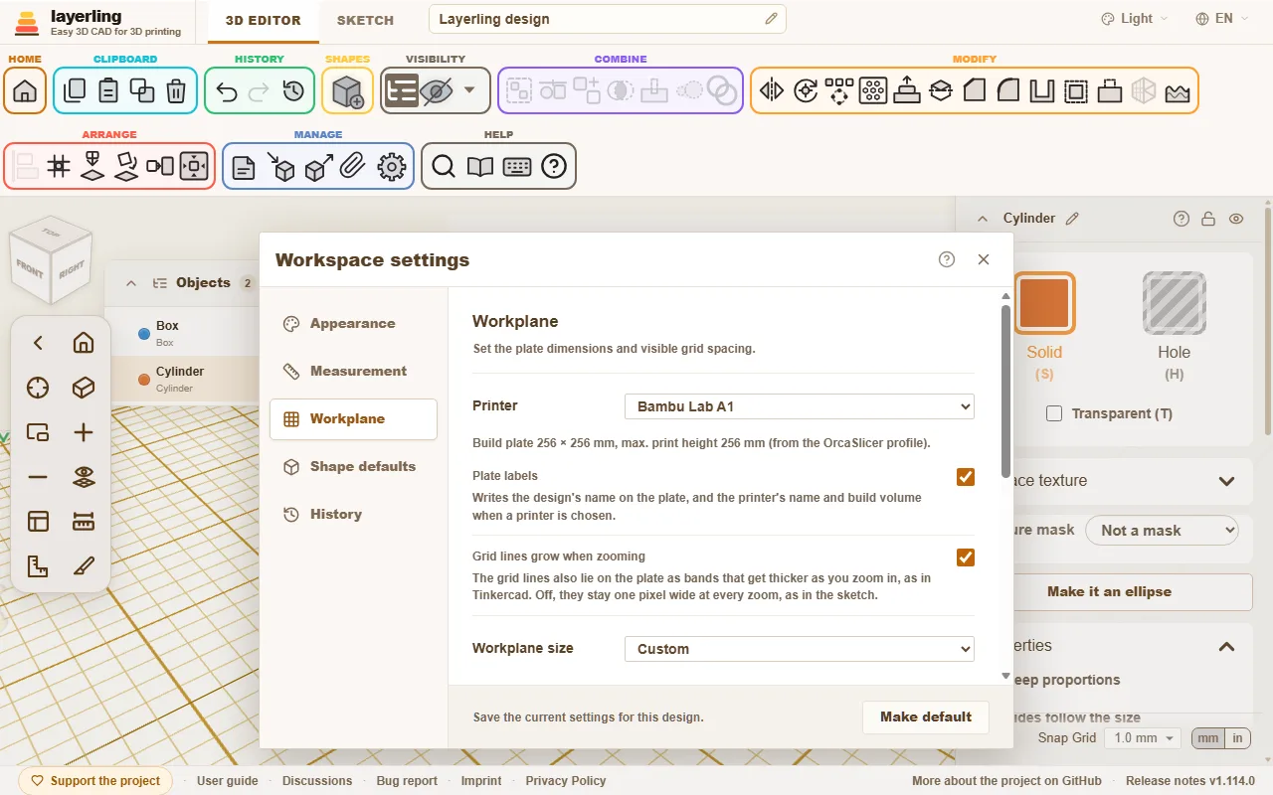The height and width of the screenshot is (795, 1273).
Task: Click the home view icon in floating panel
Action: [x=84, y=343]
